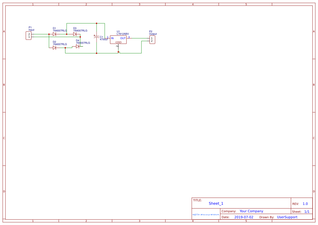The height and width of the screenshot is (225, 318).
Task: Click the 'TITLE:' label in title block
Action: (197, 200)
